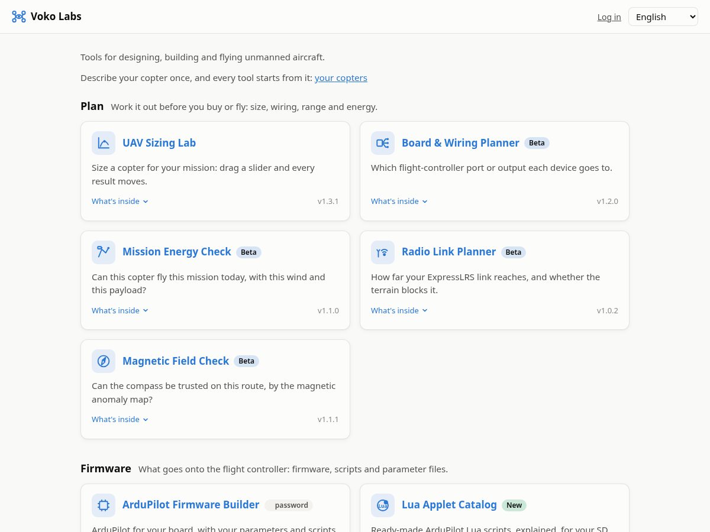Click the New badge on Lua Applet Catalog
Screen dimensions: 710x532
tap(514, 505)
